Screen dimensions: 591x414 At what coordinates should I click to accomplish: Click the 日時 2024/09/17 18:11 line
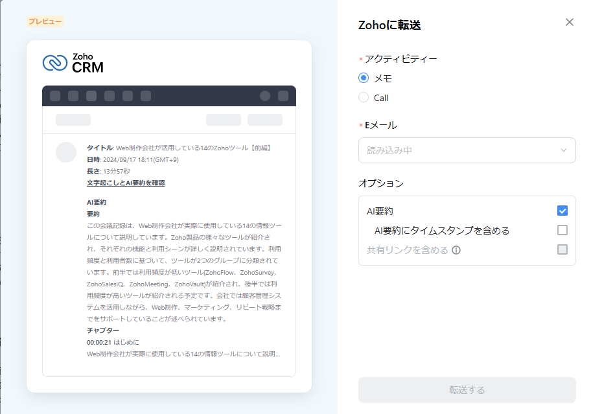133,160
